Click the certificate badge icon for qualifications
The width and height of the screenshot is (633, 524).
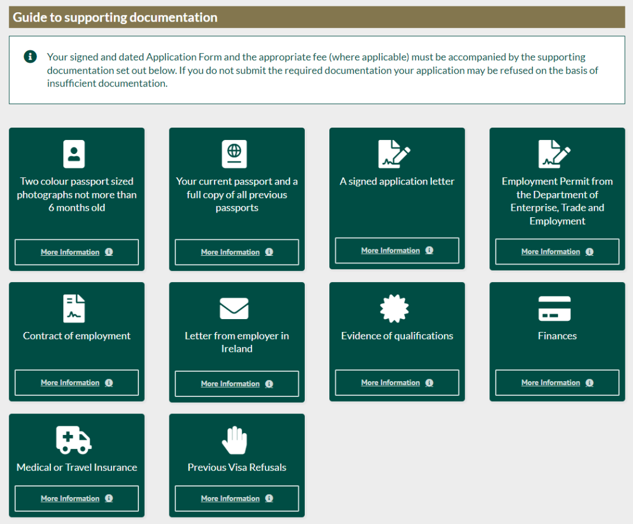pyautogui.click(x=394, y=309)
